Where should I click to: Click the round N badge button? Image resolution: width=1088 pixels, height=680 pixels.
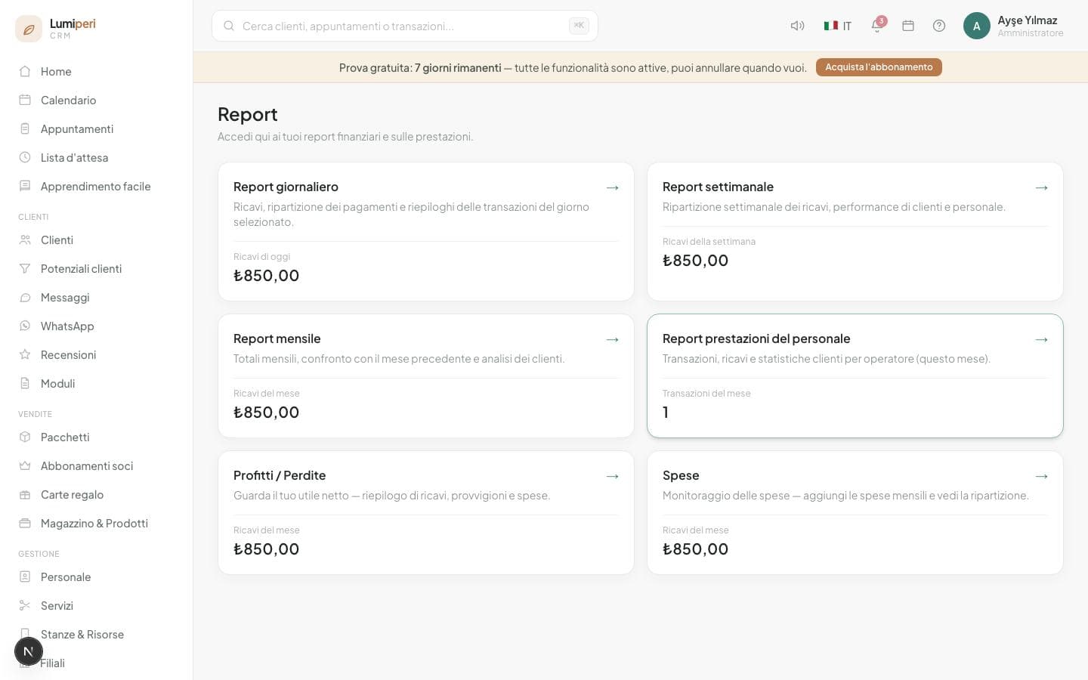click(x=29, y=651)
